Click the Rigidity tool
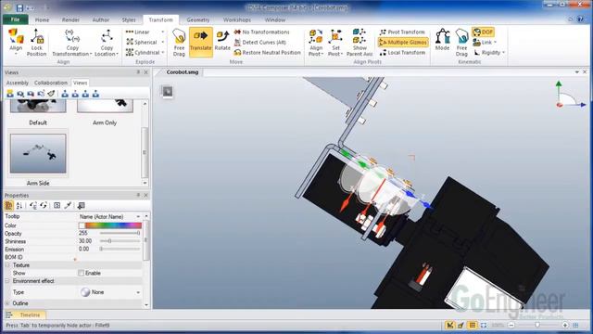The image size is (593, 334). (x=489, y=52)
